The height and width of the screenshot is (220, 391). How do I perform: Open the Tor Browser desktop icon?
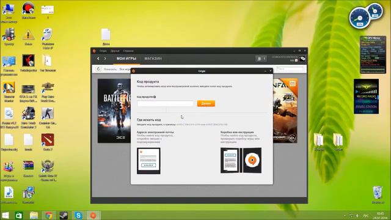tap(48, 64)
